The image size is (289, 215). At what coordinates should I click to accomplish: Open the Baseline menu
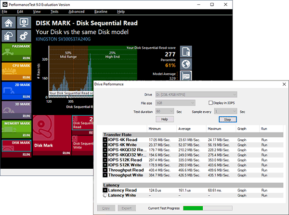click(x=101, y=12)
